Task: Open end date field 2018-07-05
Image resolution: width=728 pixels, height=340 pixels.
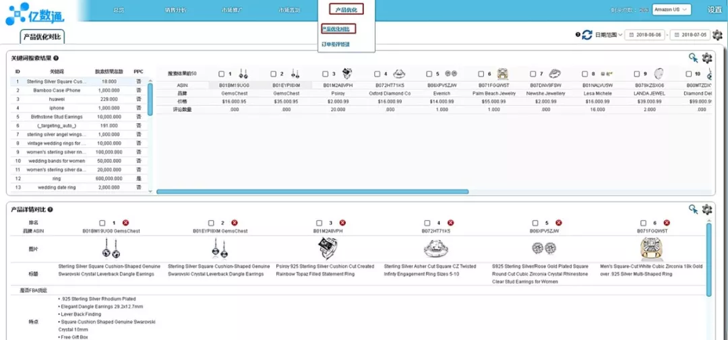Action: coord(690,35)
